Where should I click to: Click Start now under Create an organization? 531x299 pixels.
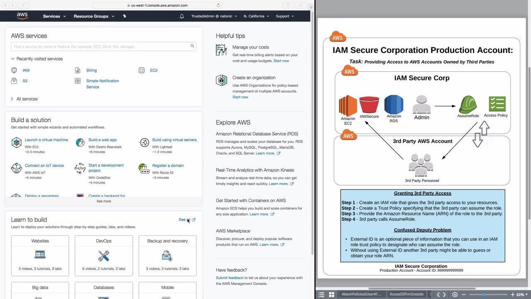[240, 97]
